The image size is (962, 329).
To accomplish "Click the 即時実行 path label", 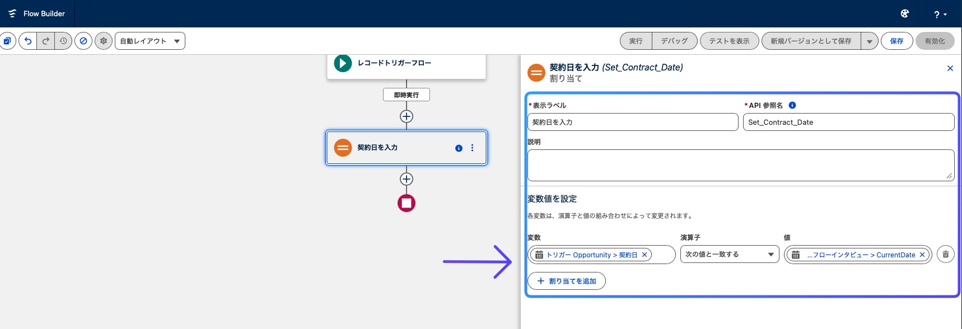I will pyautogui.click(x=407, y=95).
